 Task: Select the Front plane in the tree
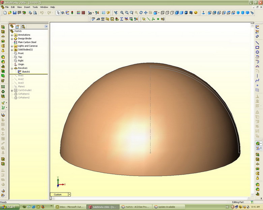pos(21,53)
